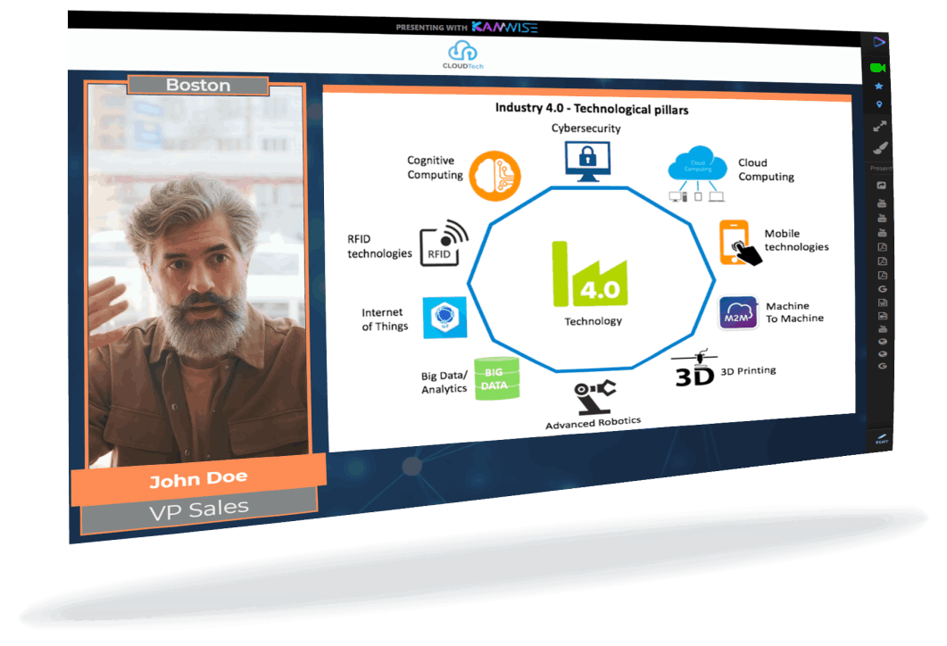
Task: Click the blue location pin icon
Action: click(879, 104)
